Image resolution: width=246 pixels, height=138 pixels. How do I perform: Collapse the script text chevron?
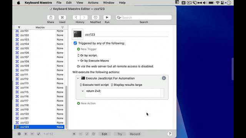coord(83,91)
